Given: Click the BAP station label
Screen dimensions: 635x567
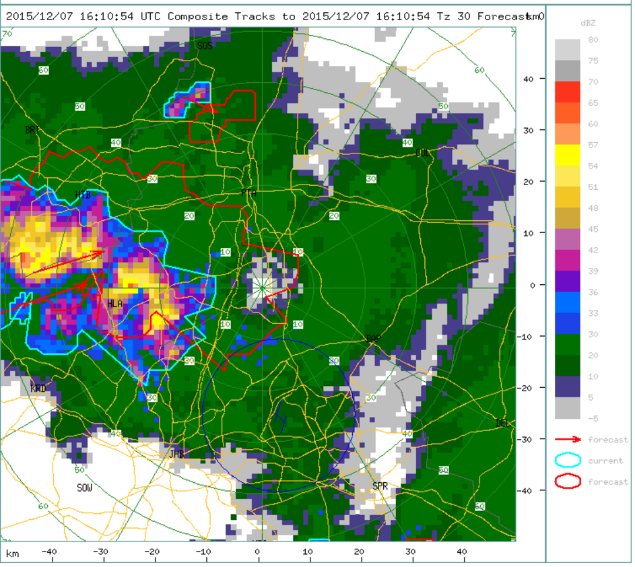Looking at the screenshot, I should (x=374, y=339).
